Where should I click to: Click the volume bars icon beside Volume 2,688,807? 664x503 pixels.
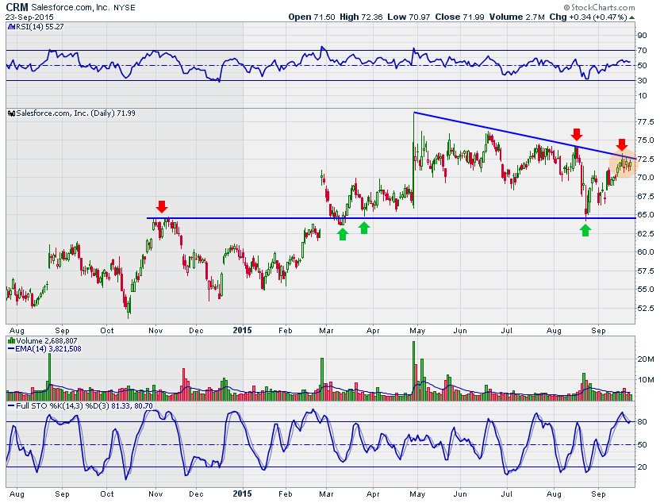click(x=11, y=341)
